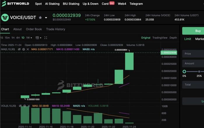
Task: Open the MA indicator settings gear
Action: 24,49
